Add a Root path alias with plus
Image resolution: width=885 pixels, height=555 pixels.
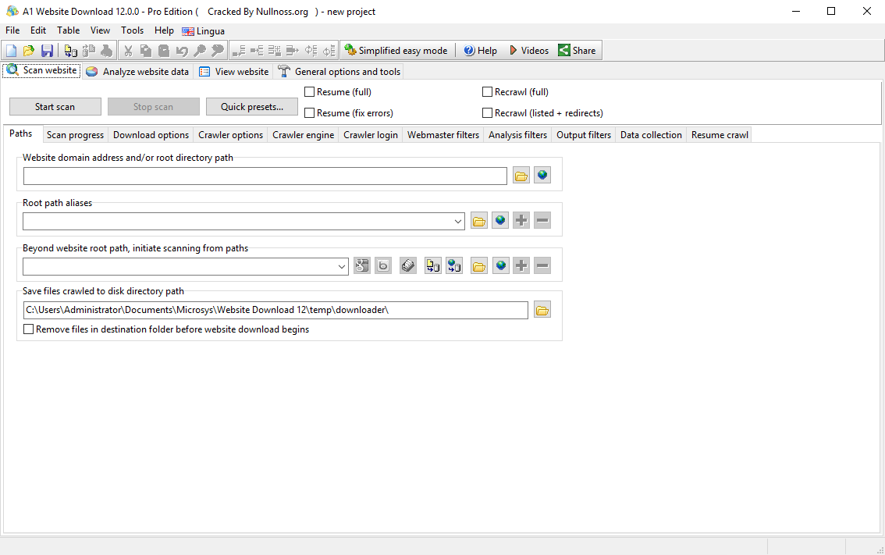[521, 221]
